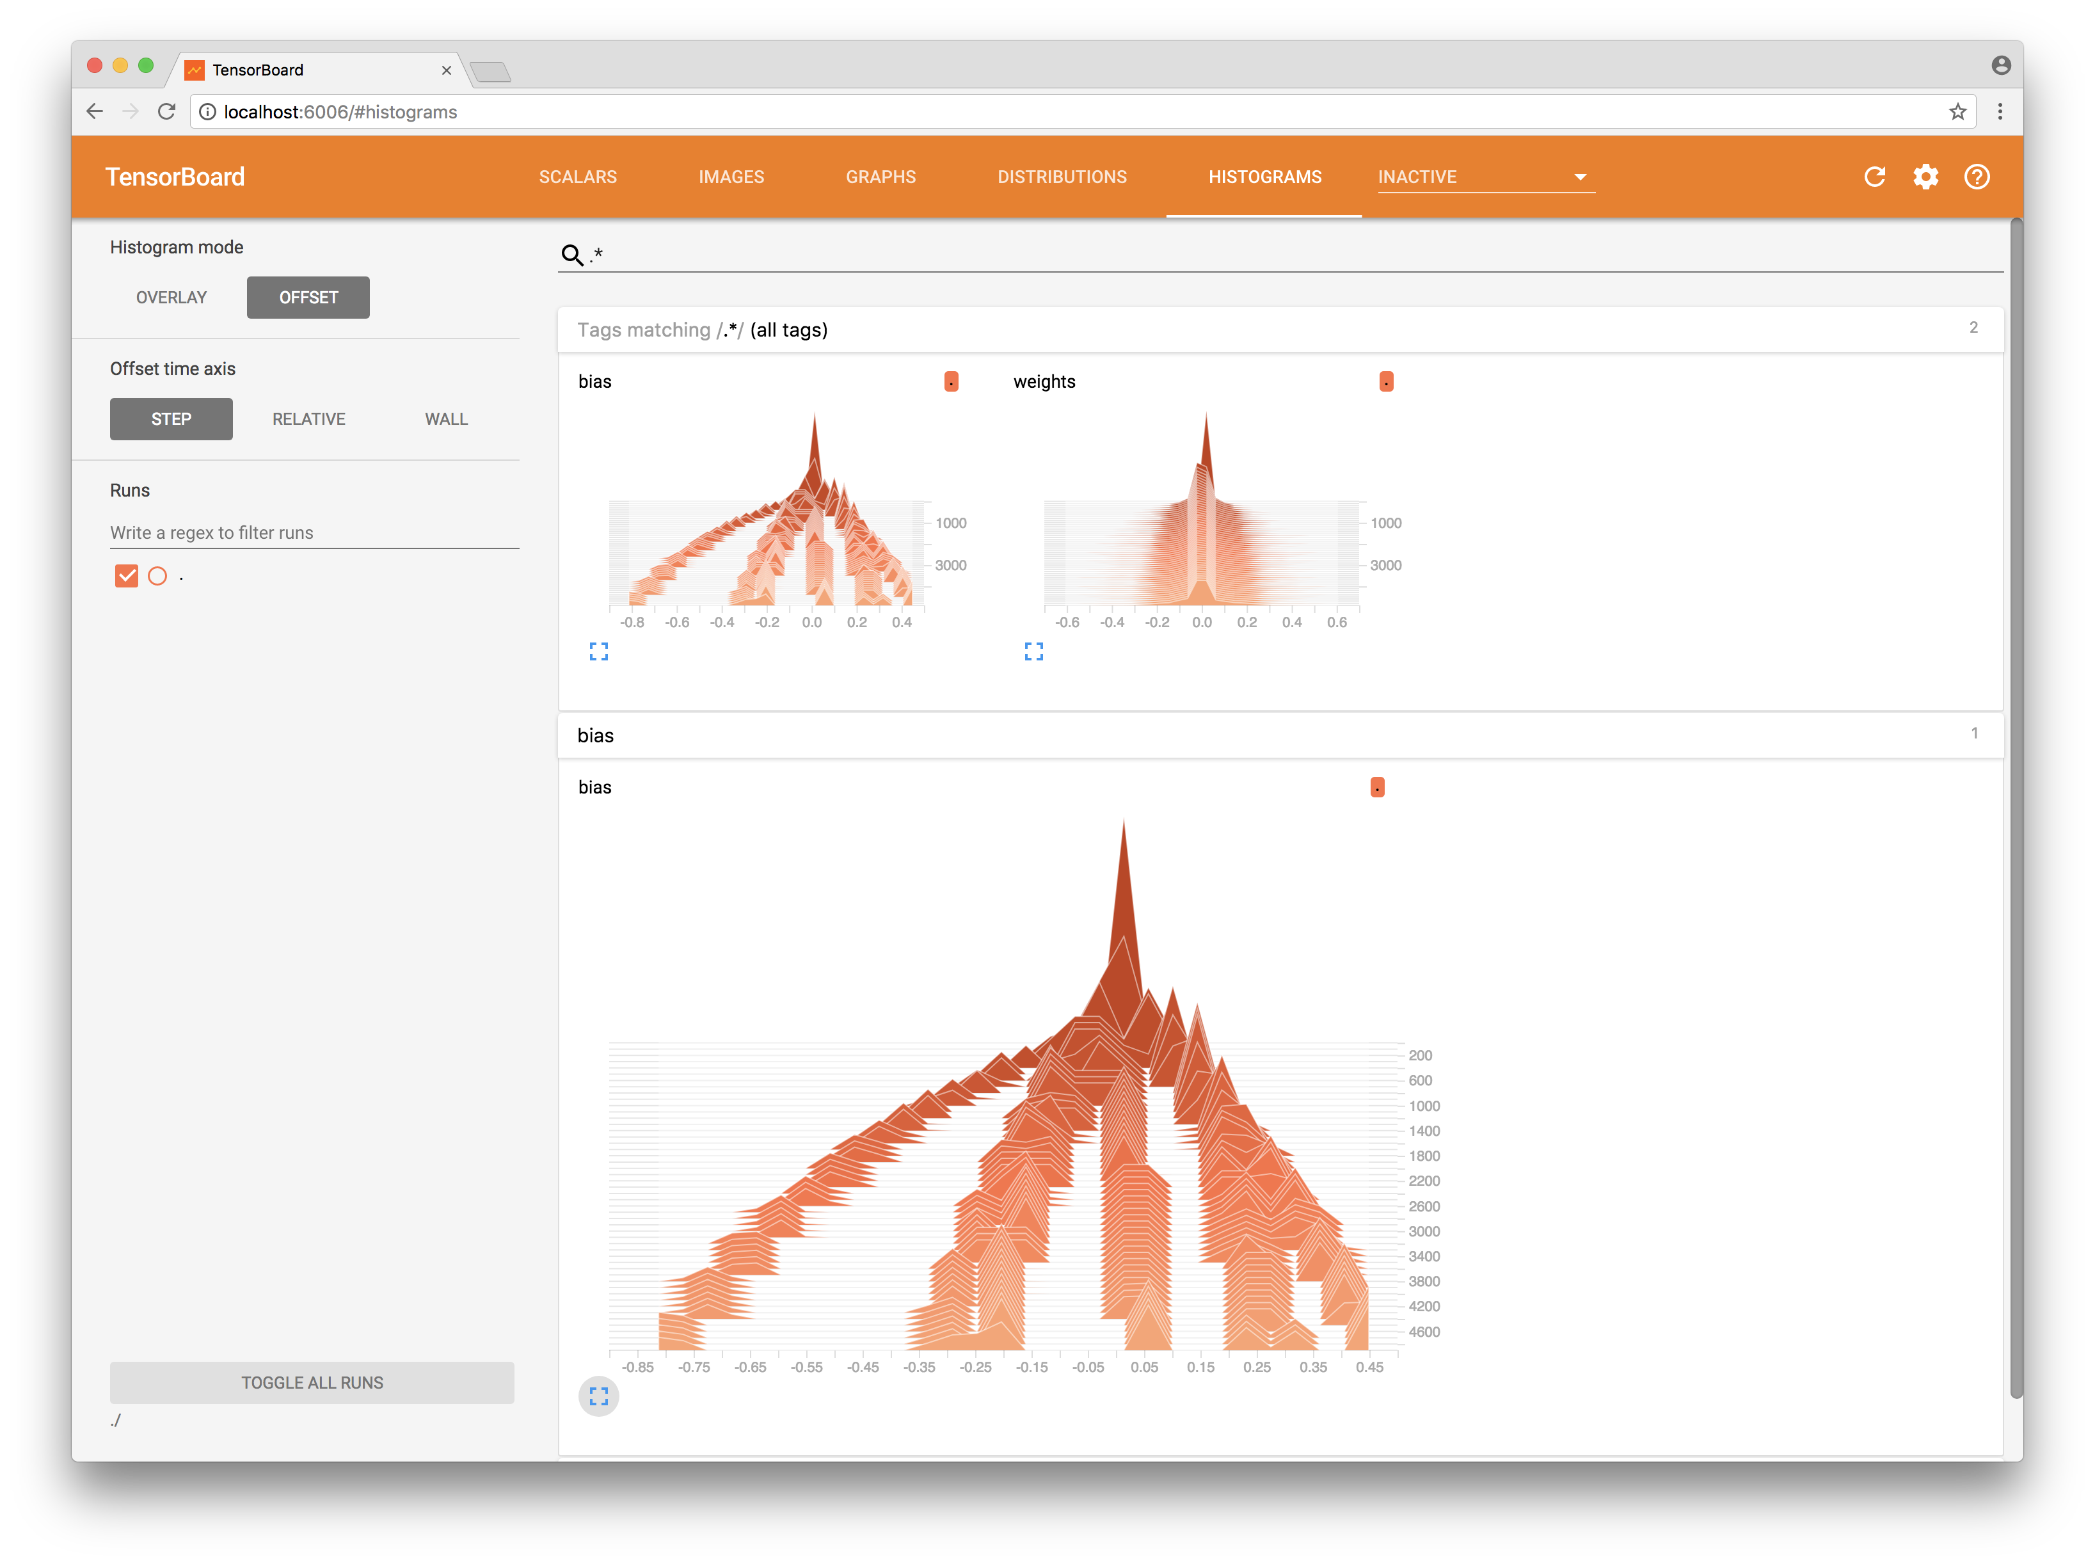Click TOGGLE ALL RUNS button
Screen dimensions: 2095x1564
[x=312, y=1382]
